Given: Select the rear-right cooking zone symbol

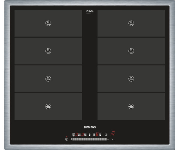Looking at the screenshot, I should (94, 135).
